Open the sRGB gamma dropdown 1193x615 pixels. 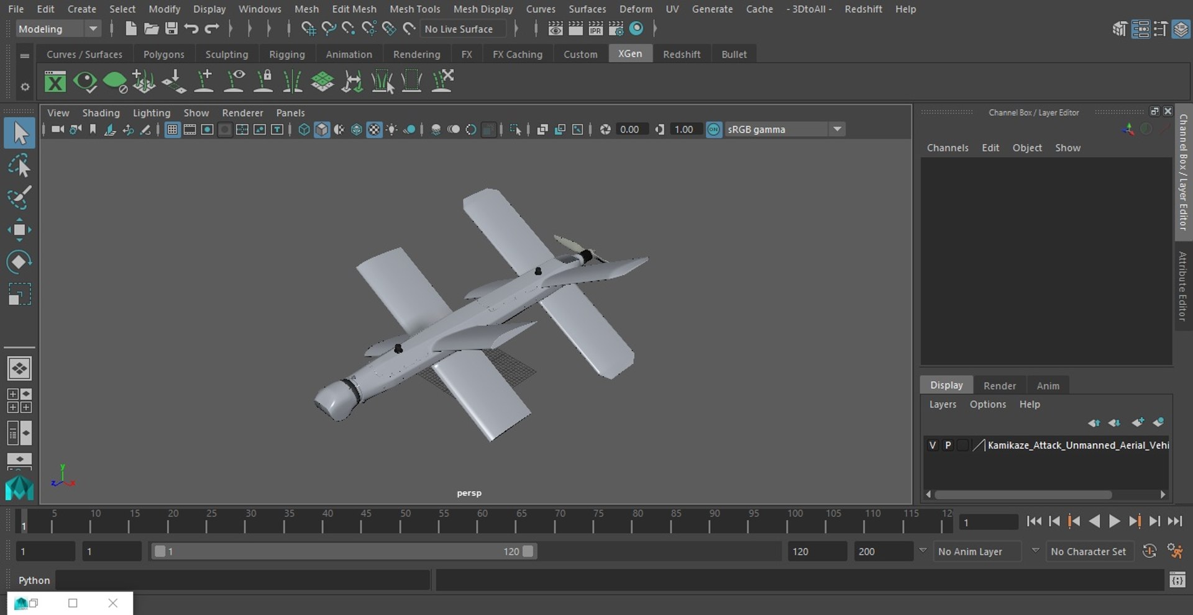click(785, 129)
